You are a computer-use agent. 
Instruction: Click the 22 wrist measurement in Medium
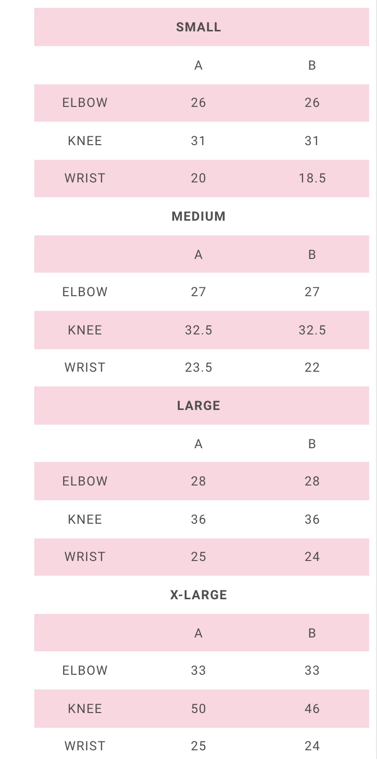(x=312, y=367)
